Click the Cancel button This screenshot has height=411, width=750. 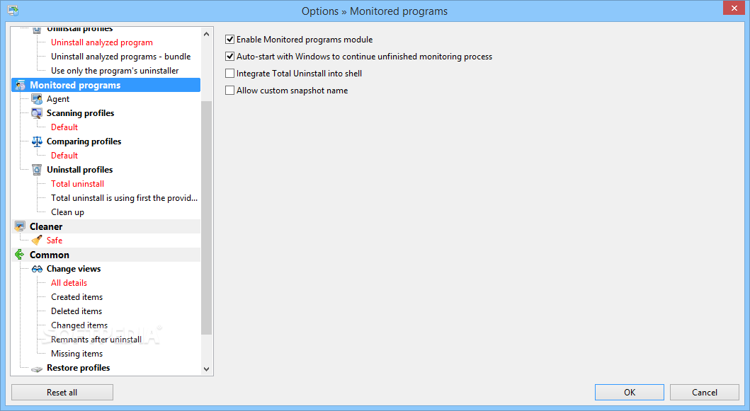coord(705,393)
